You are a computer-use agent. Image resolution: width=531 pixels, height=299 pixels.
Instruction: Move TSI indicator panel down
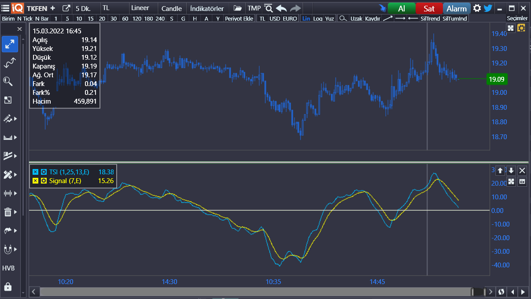click(x=511, y=171)
